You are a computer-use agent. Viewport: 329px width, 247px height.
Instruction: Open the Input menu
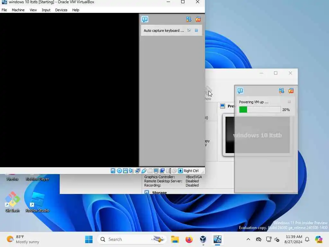point(46,10)
